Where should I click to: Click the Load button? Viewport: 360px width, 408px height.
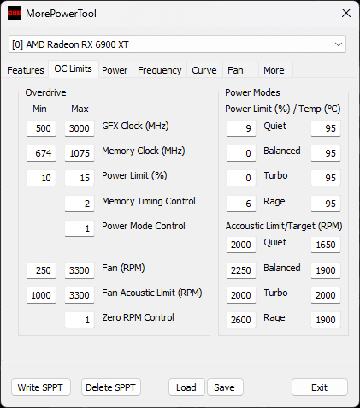pyautogui.click(x=186, y=387)
